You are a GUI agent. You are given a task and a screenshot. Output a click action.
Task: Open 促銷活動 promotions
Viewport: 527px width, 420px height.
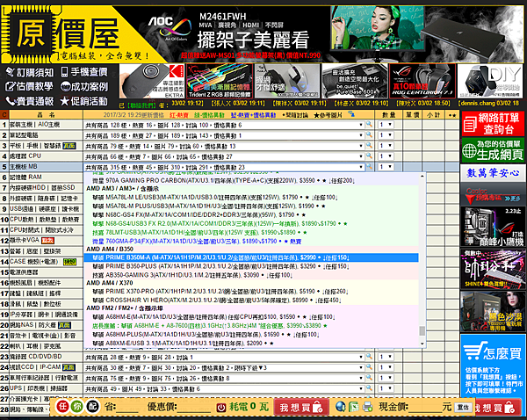[83, 101]
